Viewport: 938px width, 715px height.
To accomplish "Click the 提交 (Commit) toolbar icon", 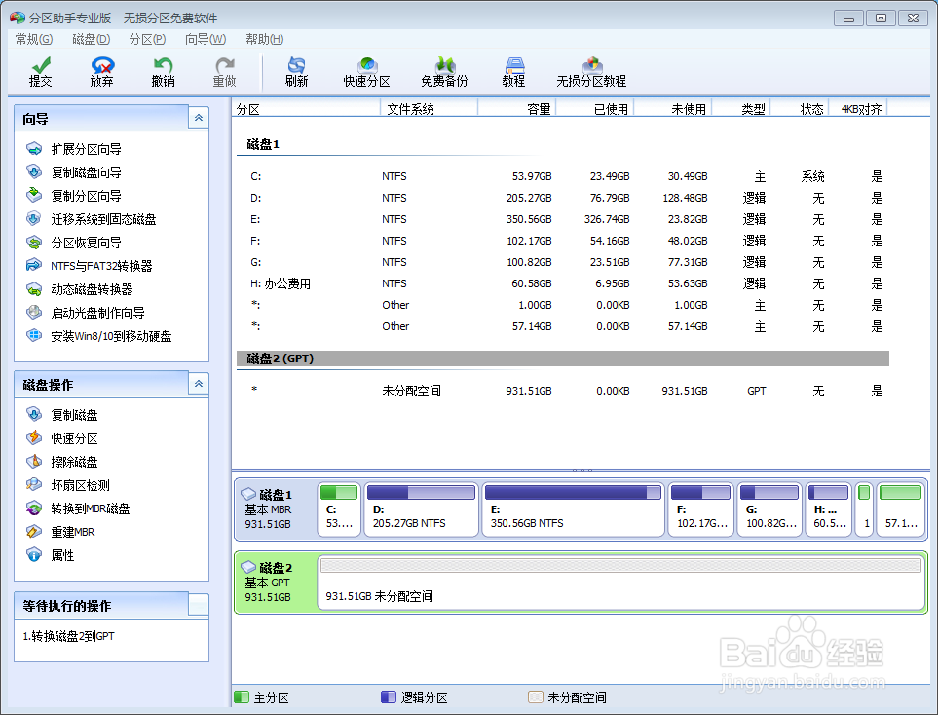I will click(40, 71).
